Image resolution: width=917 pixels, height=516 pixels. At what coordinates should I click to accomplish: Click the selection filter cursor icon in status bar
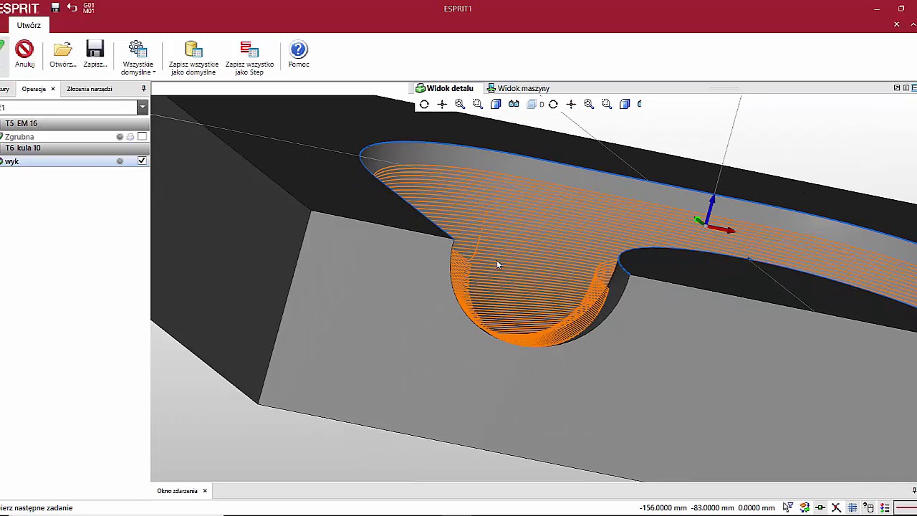[787, 507]
